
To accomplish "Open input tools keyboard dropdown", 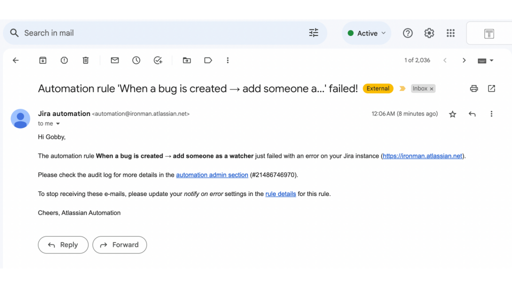I will [x=485, y=60].
